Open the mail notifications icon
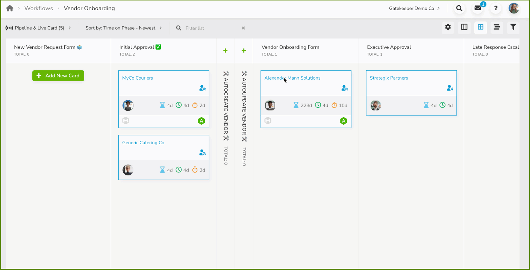The width and height of the screenshot is (530, 270). pos(478,8)
